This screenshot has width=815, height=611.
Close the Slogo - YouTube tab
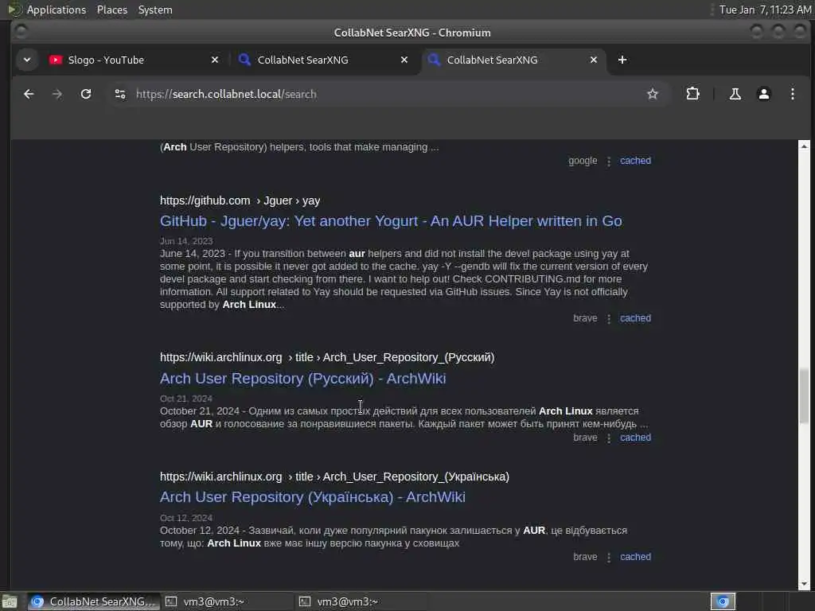[x=215, y=60]
